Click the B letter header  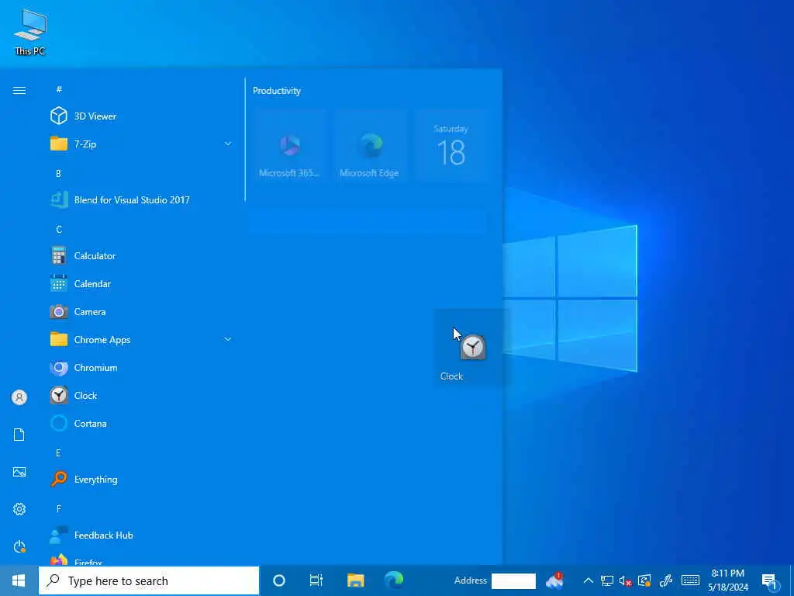[x=58, y=173]
